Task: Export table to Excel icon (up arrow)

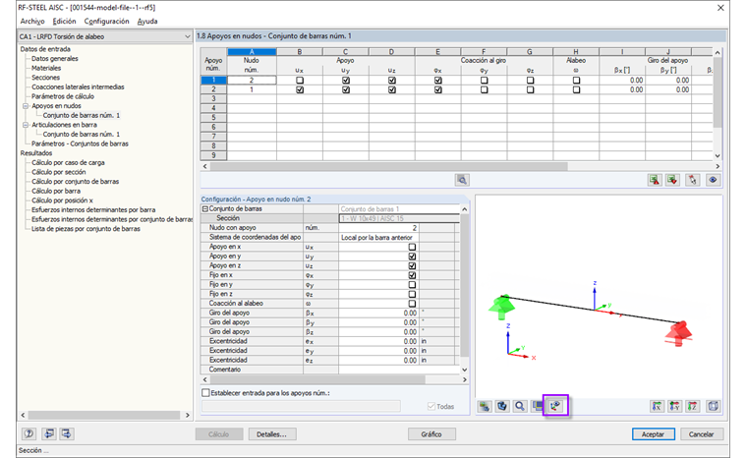Action: (655, 180)
